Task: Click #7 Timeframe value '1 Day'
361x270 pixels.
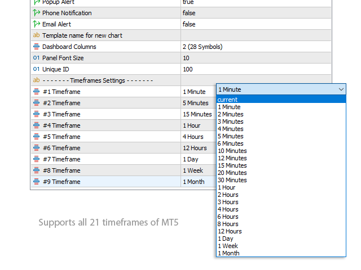Action: [191, 159]
